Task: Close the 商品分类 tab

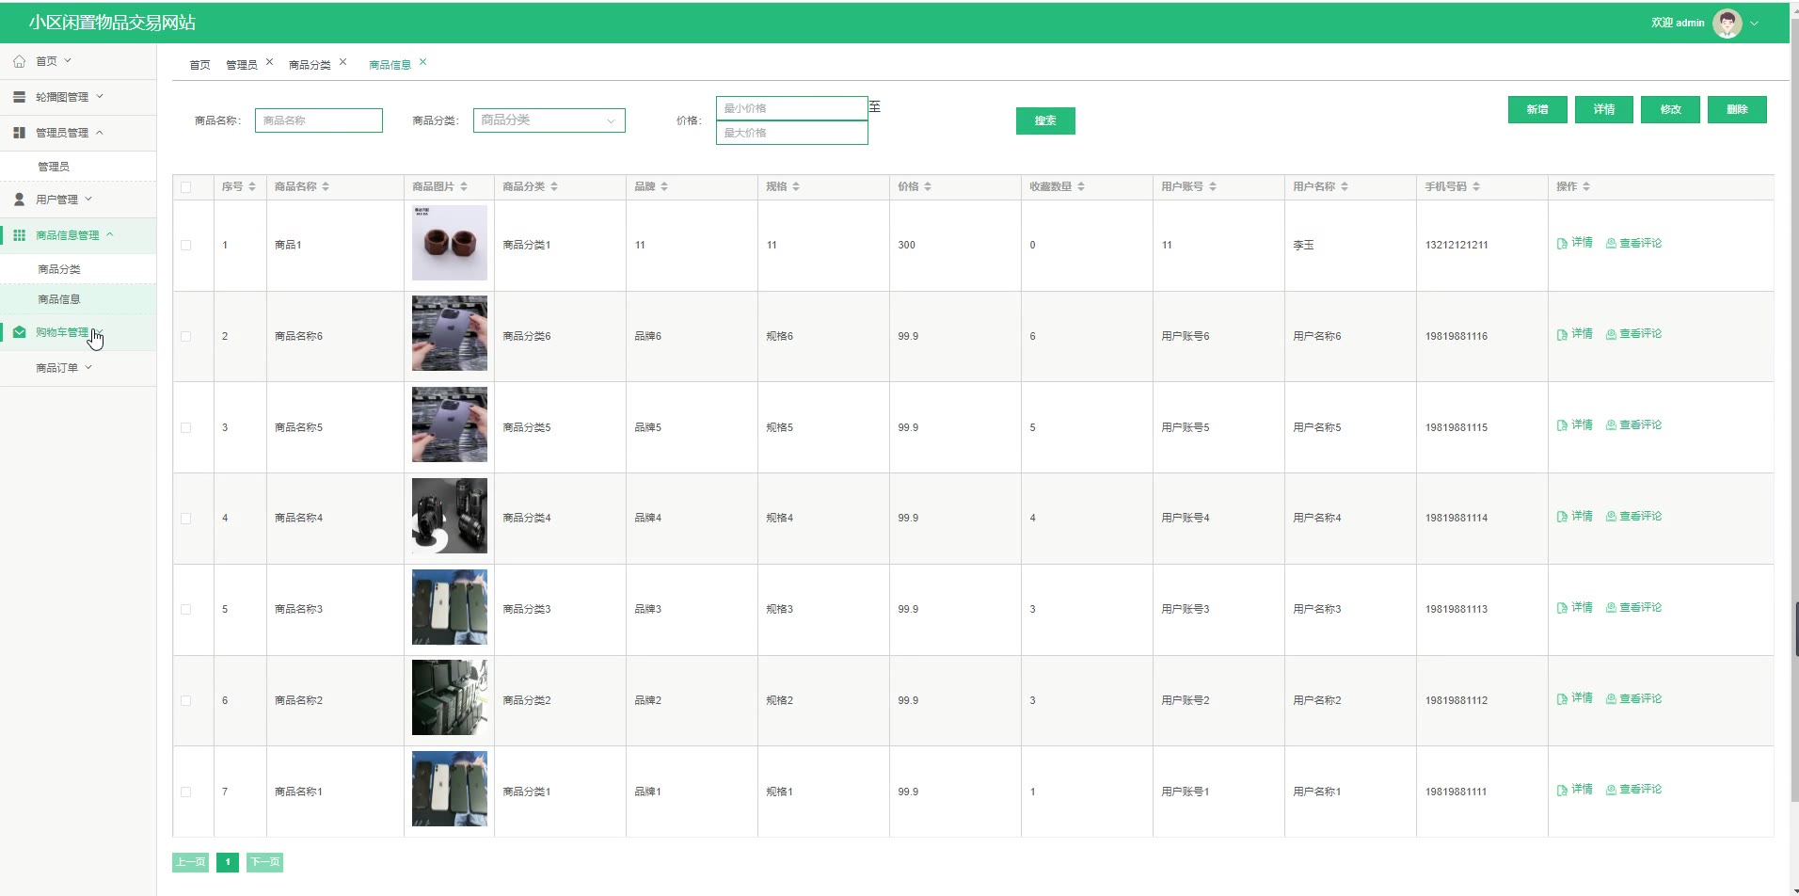Action: [342, 62]
